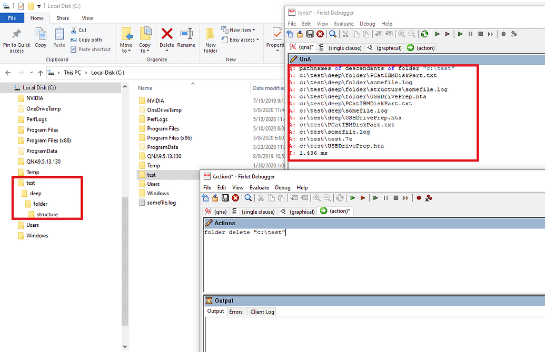Select deep folder in Explorer tree

click(x=35, y=193)
